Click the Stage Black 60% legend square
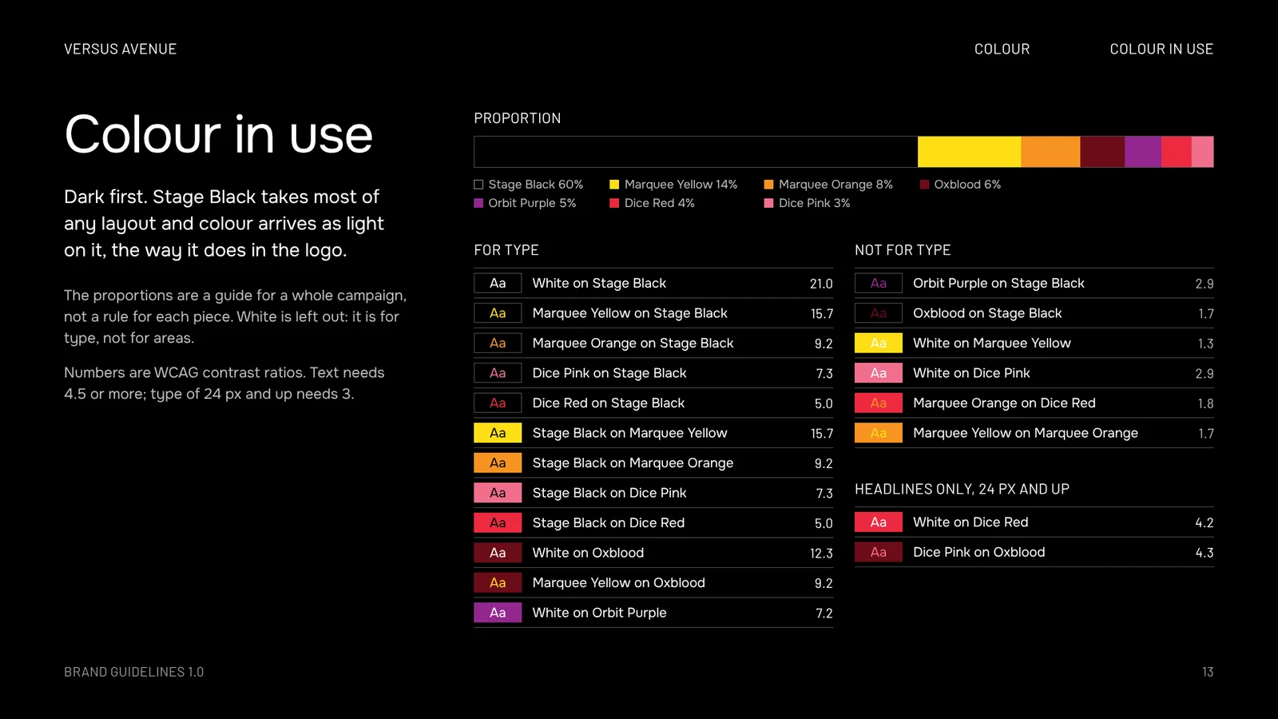The width and height of the screenshot is (1278, 719). pos(479,185)
